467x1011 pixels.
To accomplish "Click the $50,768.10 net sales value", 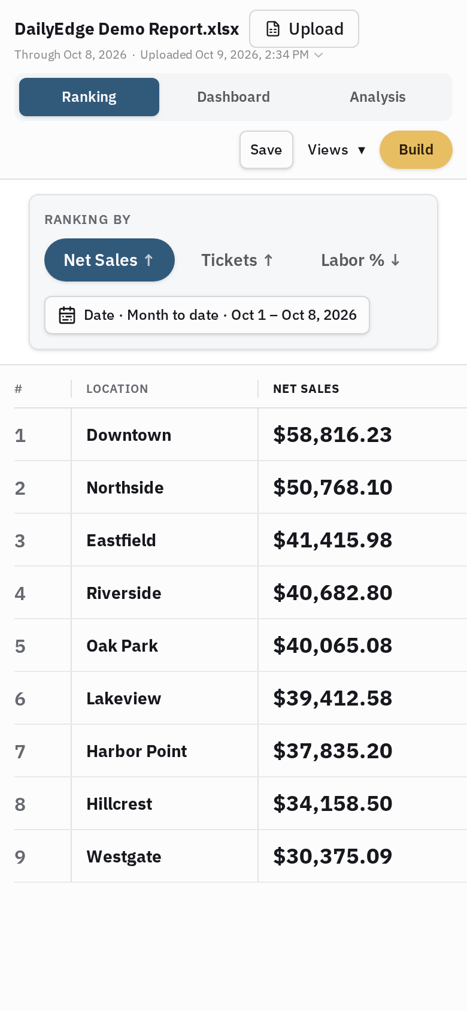I will (333, 488).
